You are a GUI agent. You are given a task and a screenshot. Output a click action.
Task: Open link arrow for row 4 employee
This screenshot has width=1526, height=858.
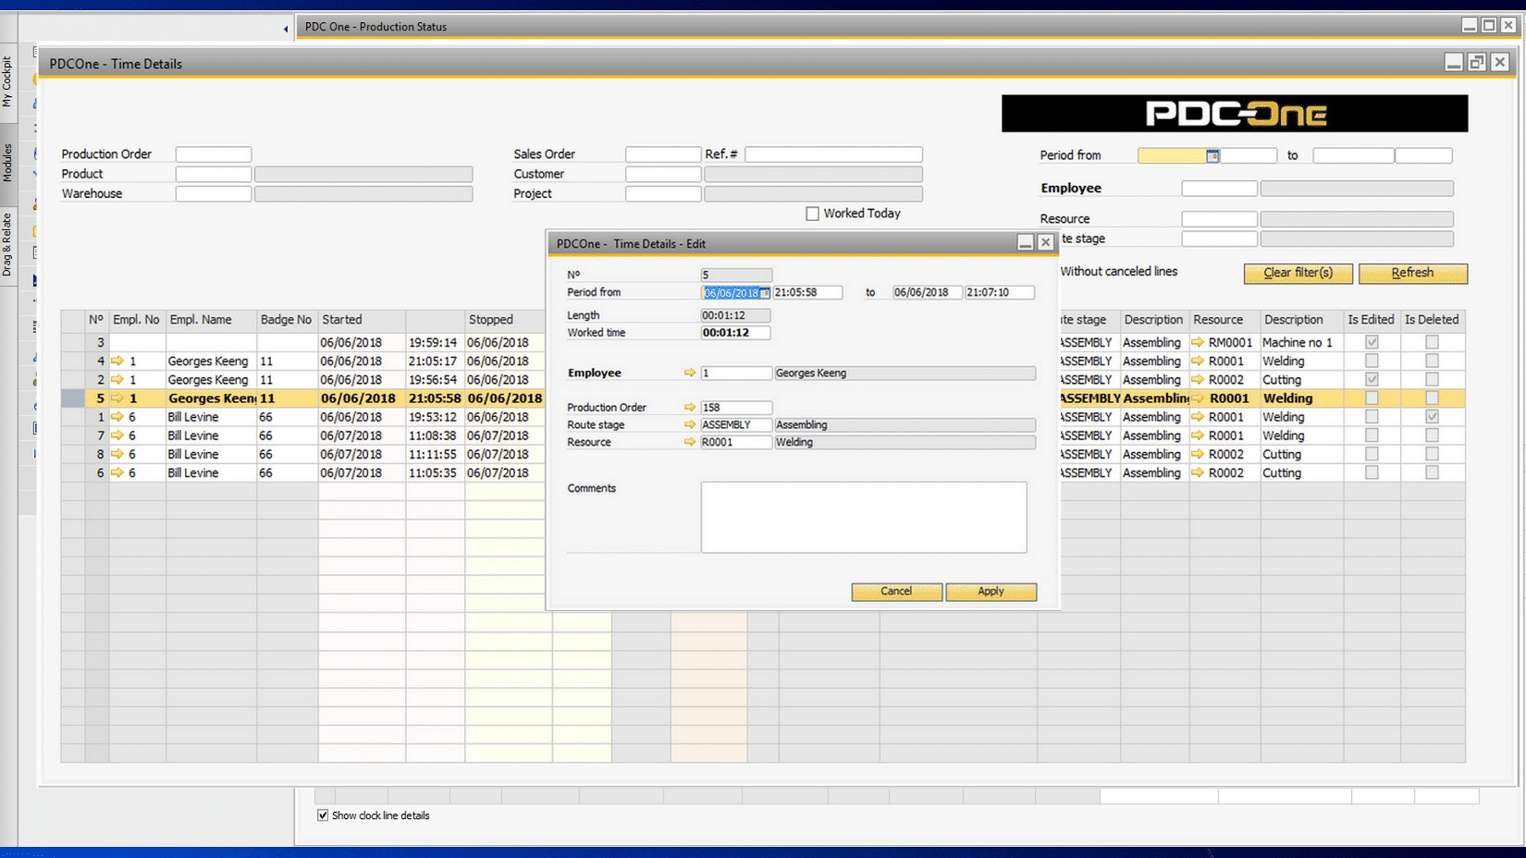(x=117, y=362)
